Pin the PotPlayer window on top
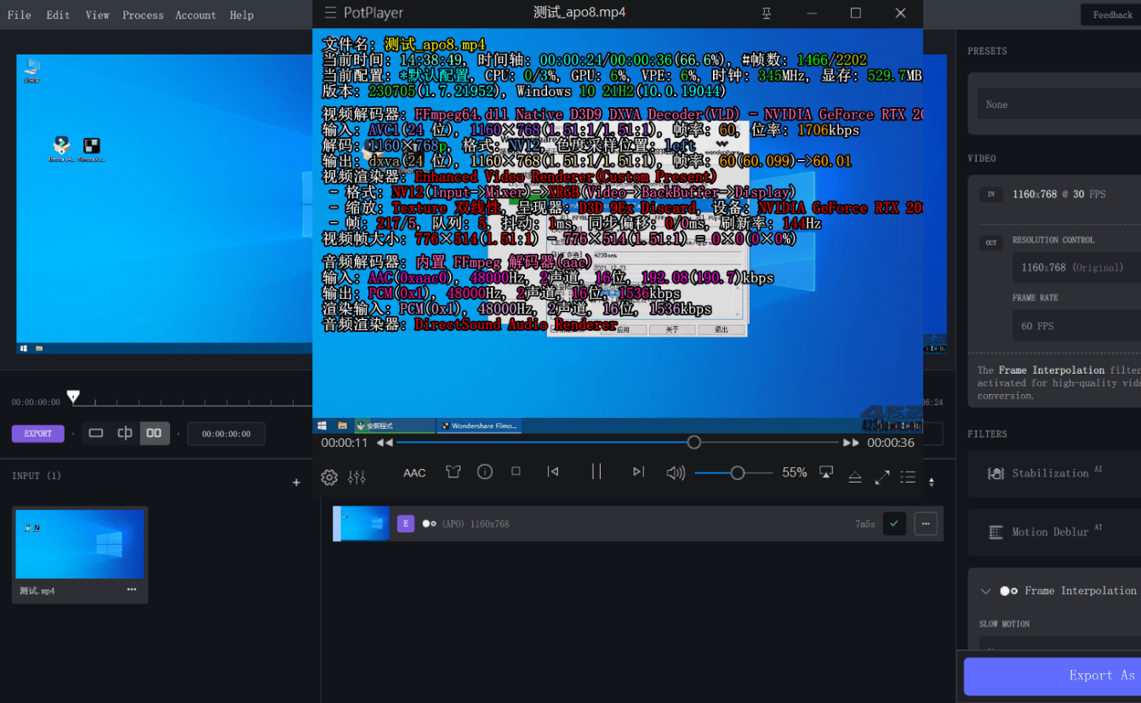 coord(767,13)
